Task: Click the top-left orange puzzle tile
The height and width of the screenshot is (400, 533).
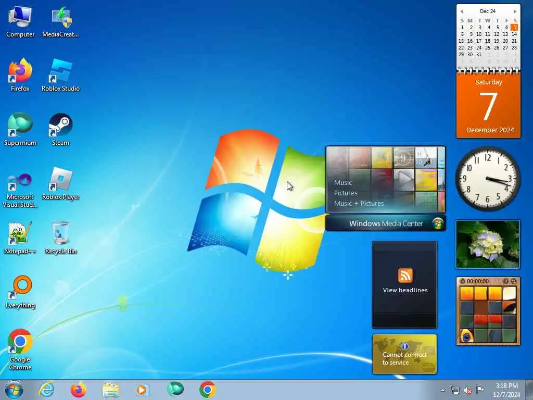Action: (467, 293)
